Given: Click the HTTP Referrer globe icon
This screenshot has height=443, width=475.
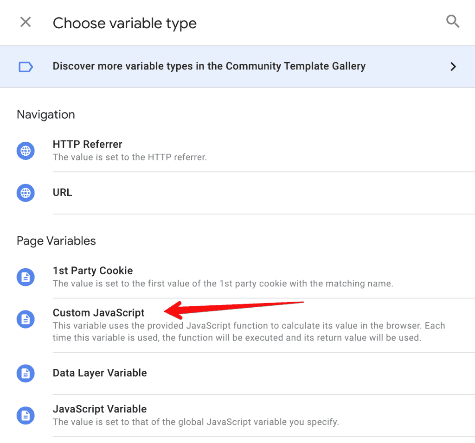Looking at the screenshot, I should pyautogui.click(x=26, y=151).
